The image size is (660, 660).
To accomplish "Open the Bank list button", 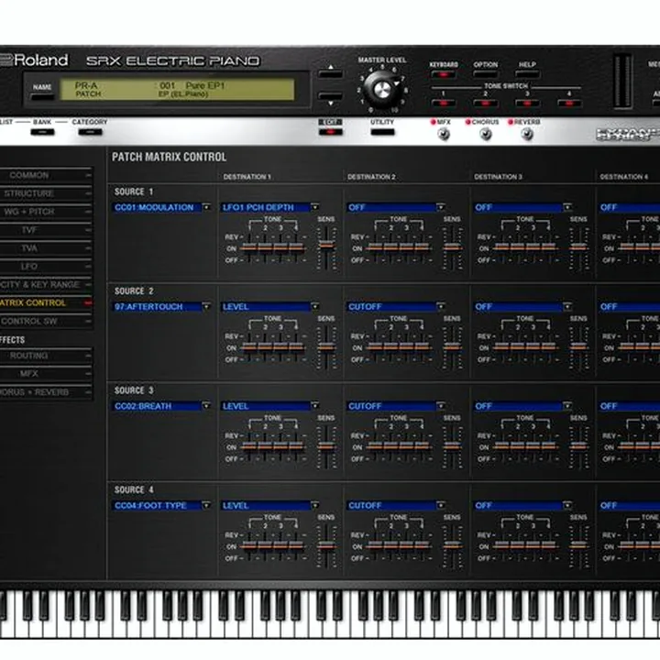I will coord(42,132).
